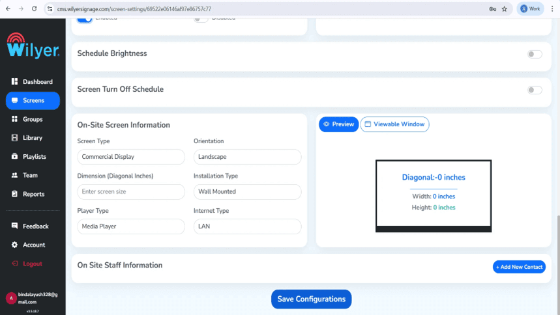Click the address bar URL
This screenshot has width=560, height=315.
point(134,9)
